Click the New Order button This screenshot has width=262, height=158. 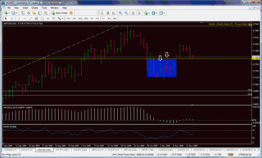pos(60,13)
